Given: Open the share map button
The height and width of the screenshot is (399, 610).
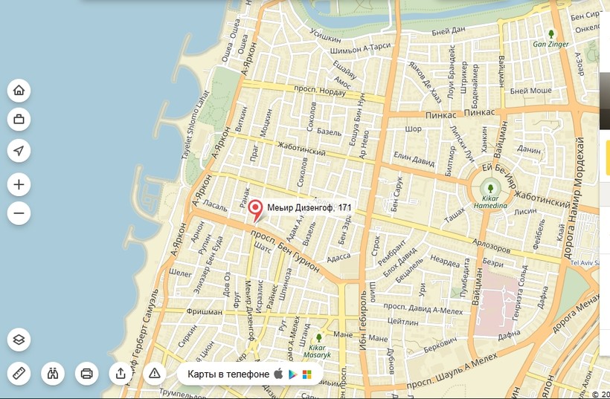Looking at the screenshot, I should [x=121, y=373].
